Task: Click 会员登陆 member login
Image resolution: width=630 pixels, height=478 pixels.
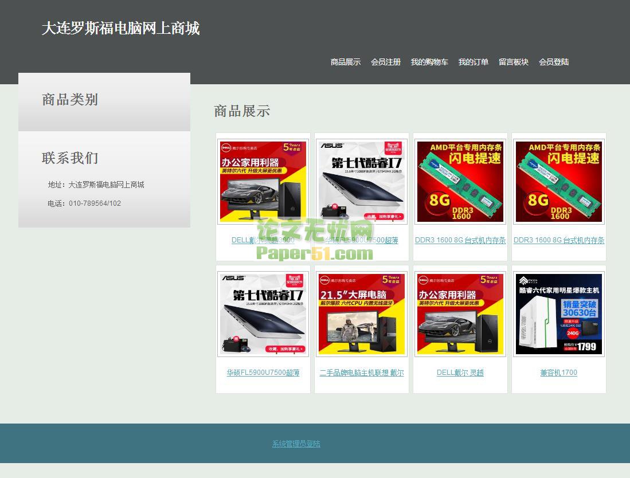Action: click(554, 62)
